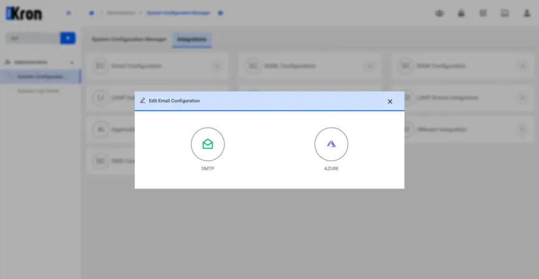539x279 pixels.
Task: Choose the SMTP envelope icon
Action: [x=208, y=144]
